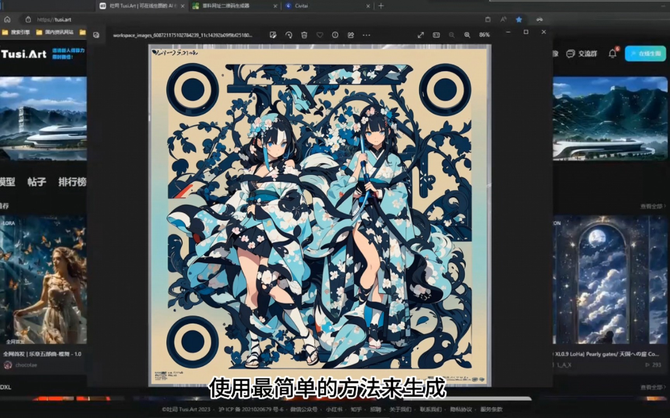Close the Civitai browser tab

coord(368,6)
